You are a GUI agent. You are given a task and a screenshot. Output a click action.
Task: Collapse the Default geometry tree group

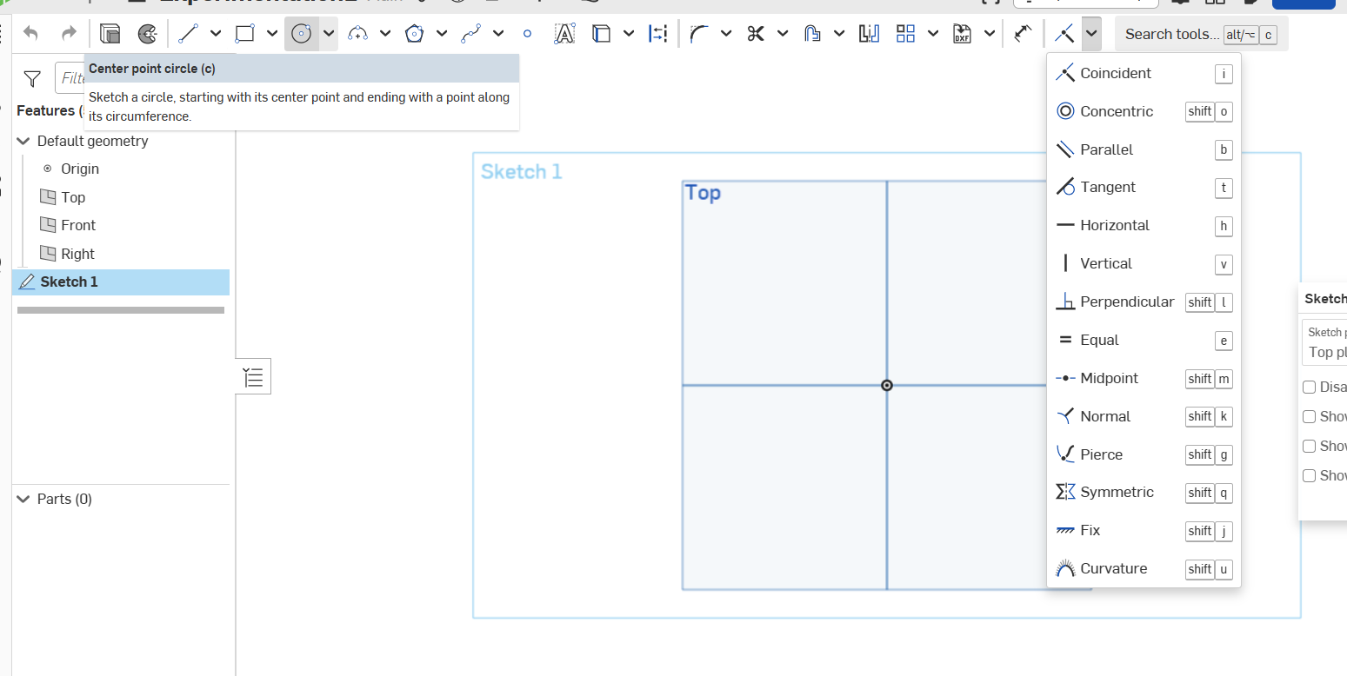pos(23,141)
